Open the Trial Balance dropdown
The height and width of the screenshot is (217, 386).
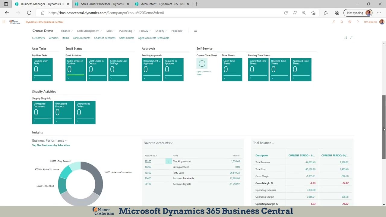[264, 143]
